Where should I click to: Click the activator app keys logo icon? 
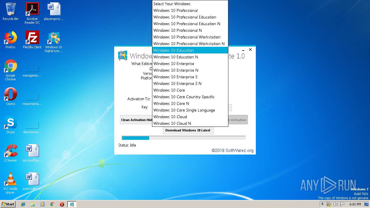coord(123,55)
